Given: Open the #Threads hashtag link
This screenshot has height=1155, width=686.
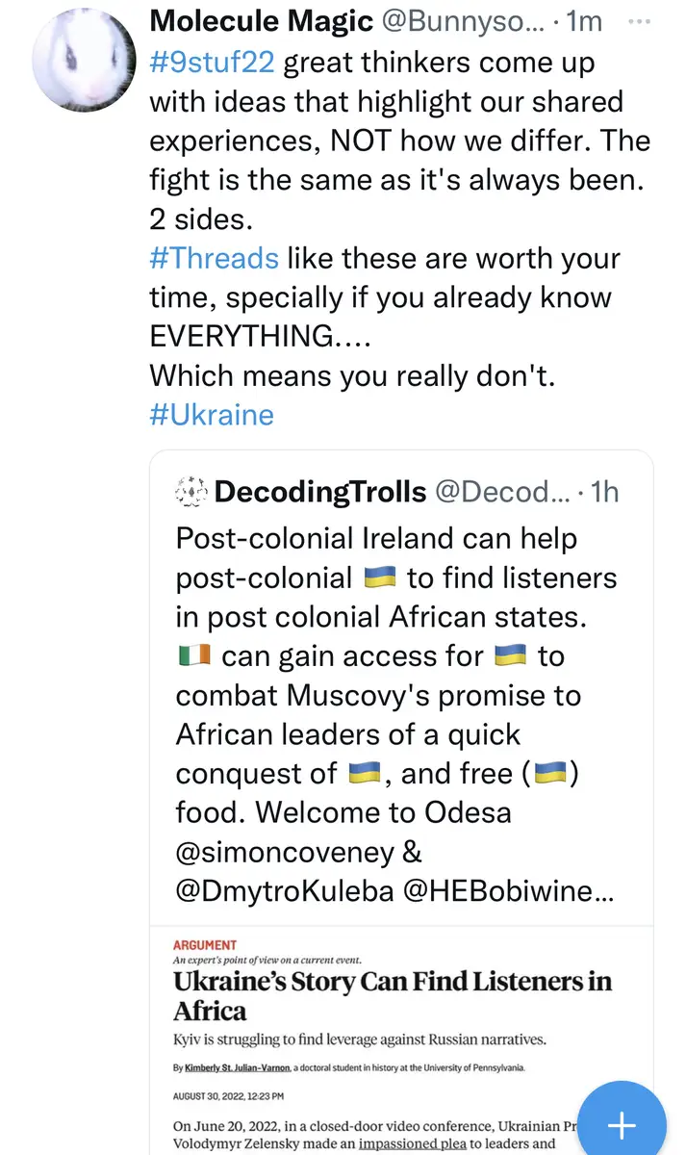Looking at the screenshot, I should [x=214, y=258].
